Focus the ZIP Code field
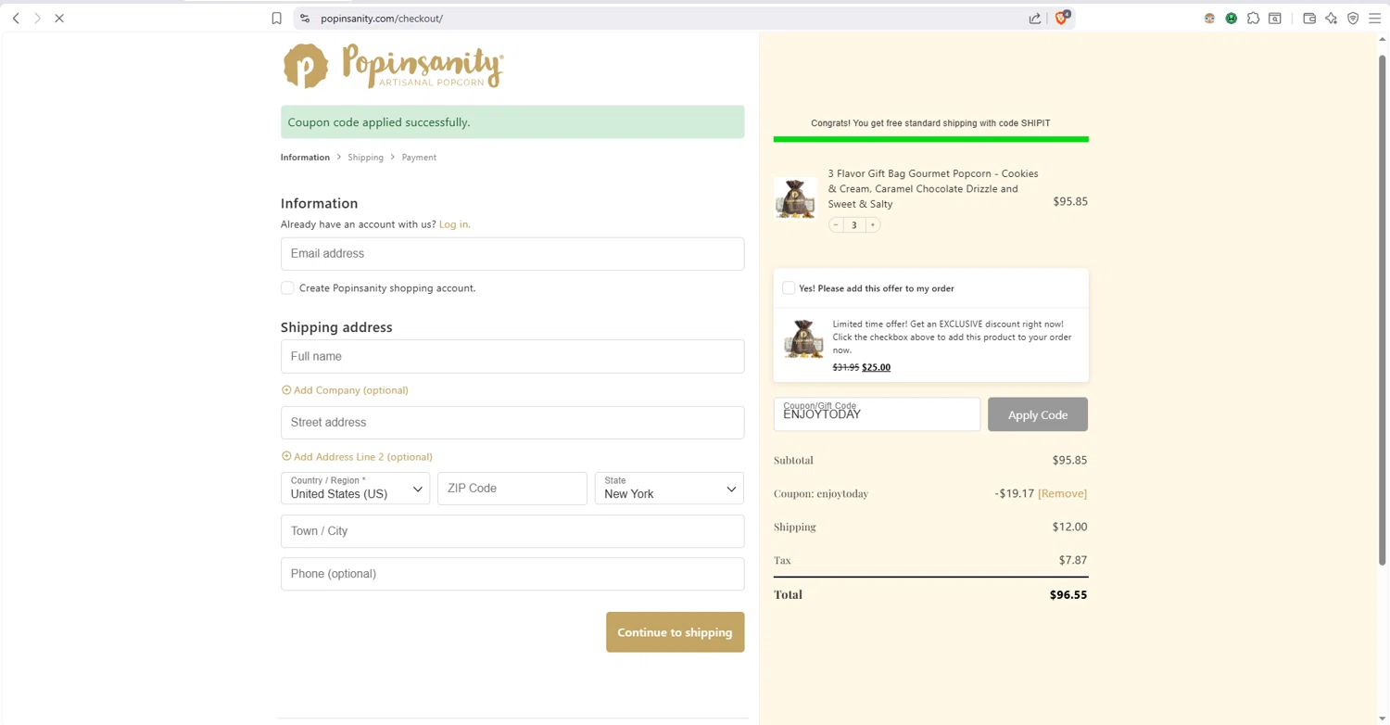The image size is (1390, 725). click(x=512, y=489)
